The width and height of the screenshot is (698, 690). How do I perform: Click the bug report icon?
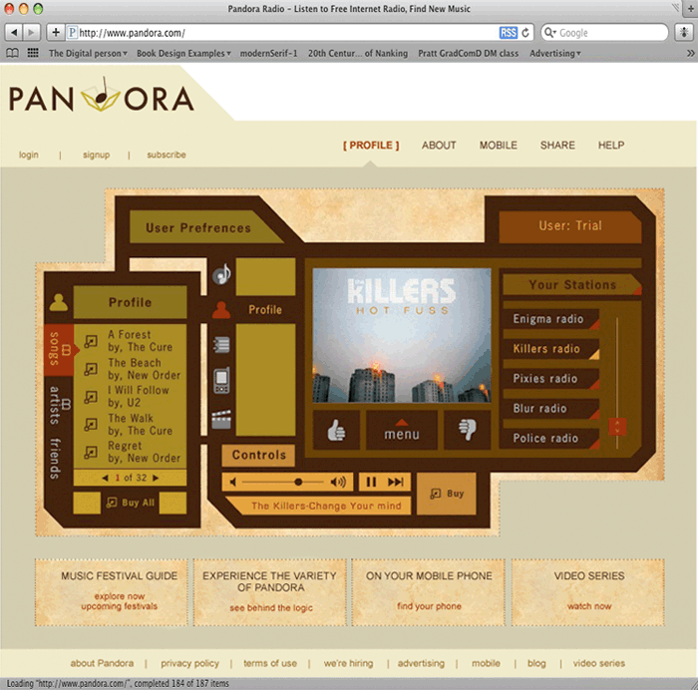click(684, 33)
